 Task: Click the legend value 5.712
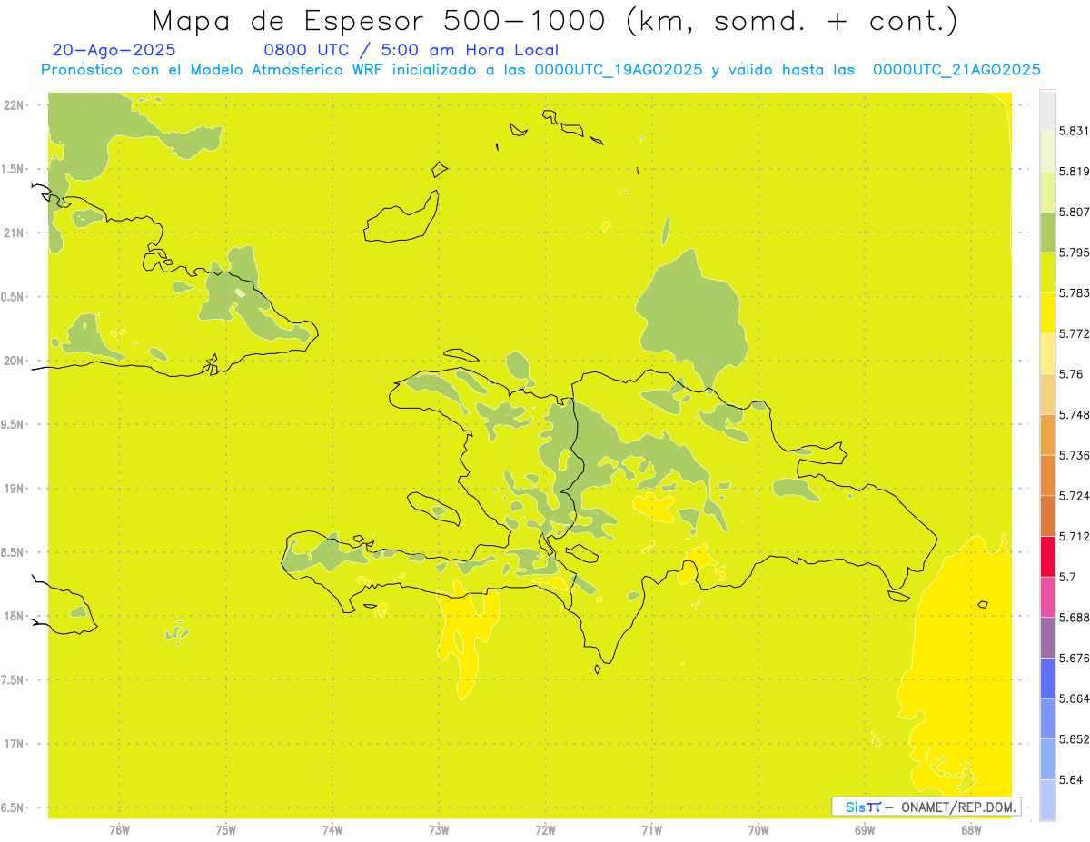click(1073, 536)
